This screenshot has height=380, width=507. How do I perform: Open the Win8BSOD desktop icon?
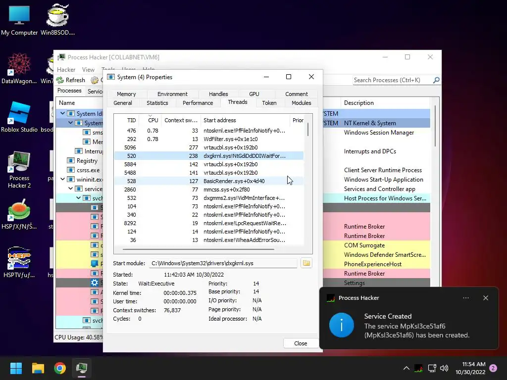coord(57,19)
